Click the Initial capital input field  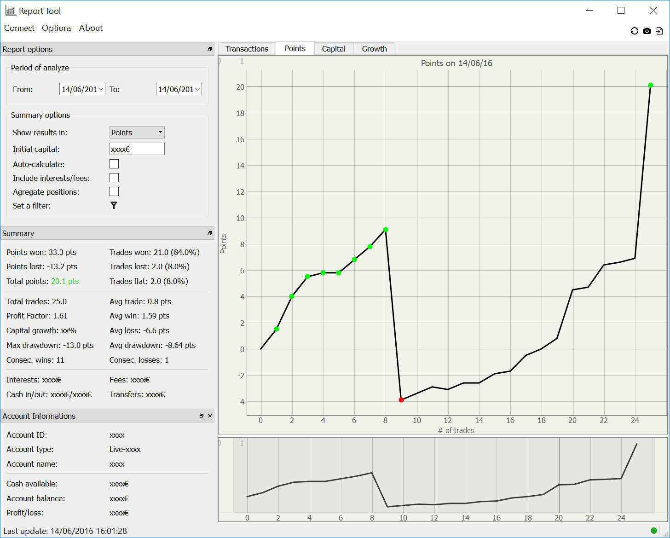(137, 149)
